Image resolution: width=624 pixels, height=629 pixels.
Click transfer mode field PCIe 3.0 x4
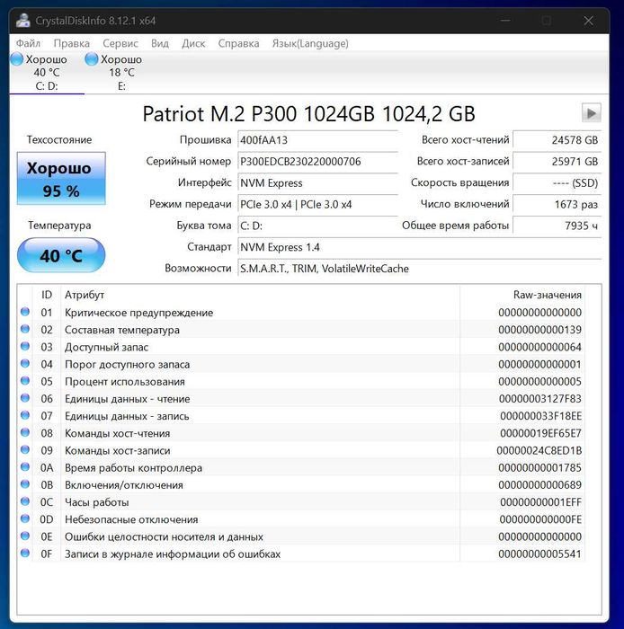317,205
